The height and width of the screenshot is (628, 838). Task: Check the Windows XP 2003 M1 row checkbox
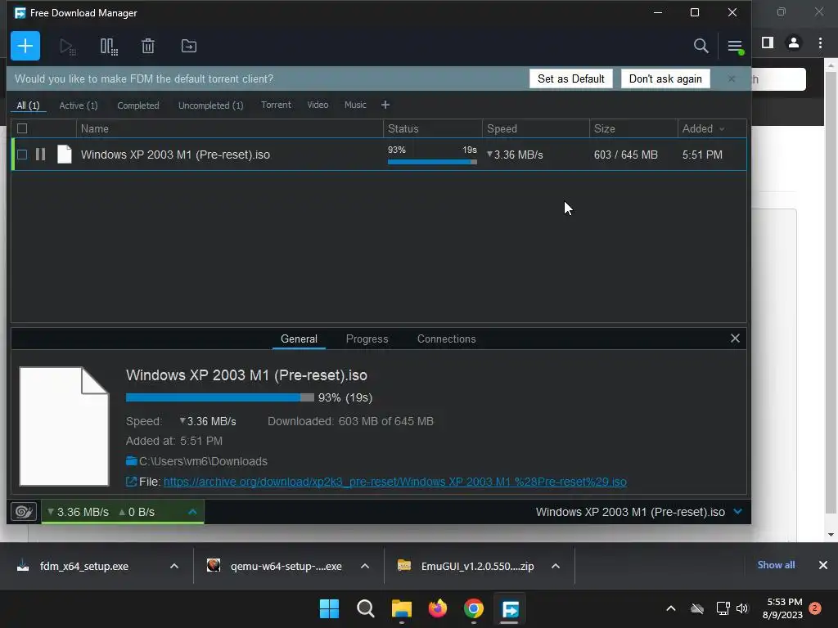click(x=22, y=155)
